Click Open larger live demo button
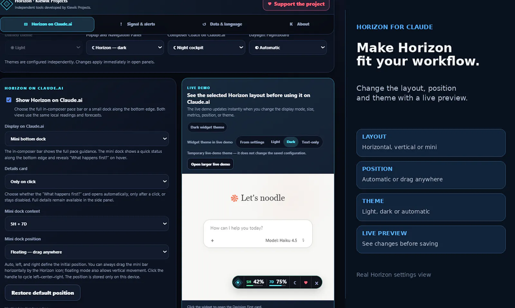Image resolution: width=515 pixels, height=308 pixels. tap(211, 164)
